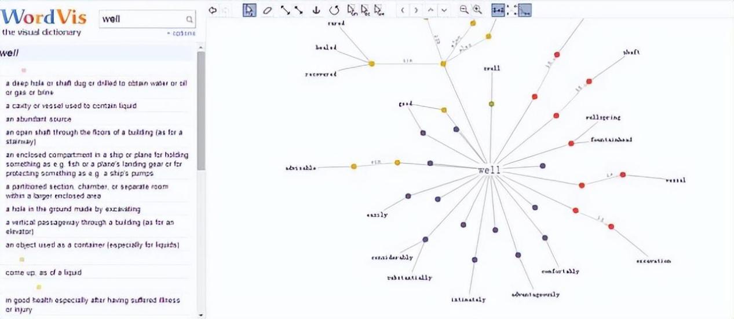This screenshot has height=319, width=734.
Task: Click the 'advantageously' word label
Action: click(x=535, y=294)
